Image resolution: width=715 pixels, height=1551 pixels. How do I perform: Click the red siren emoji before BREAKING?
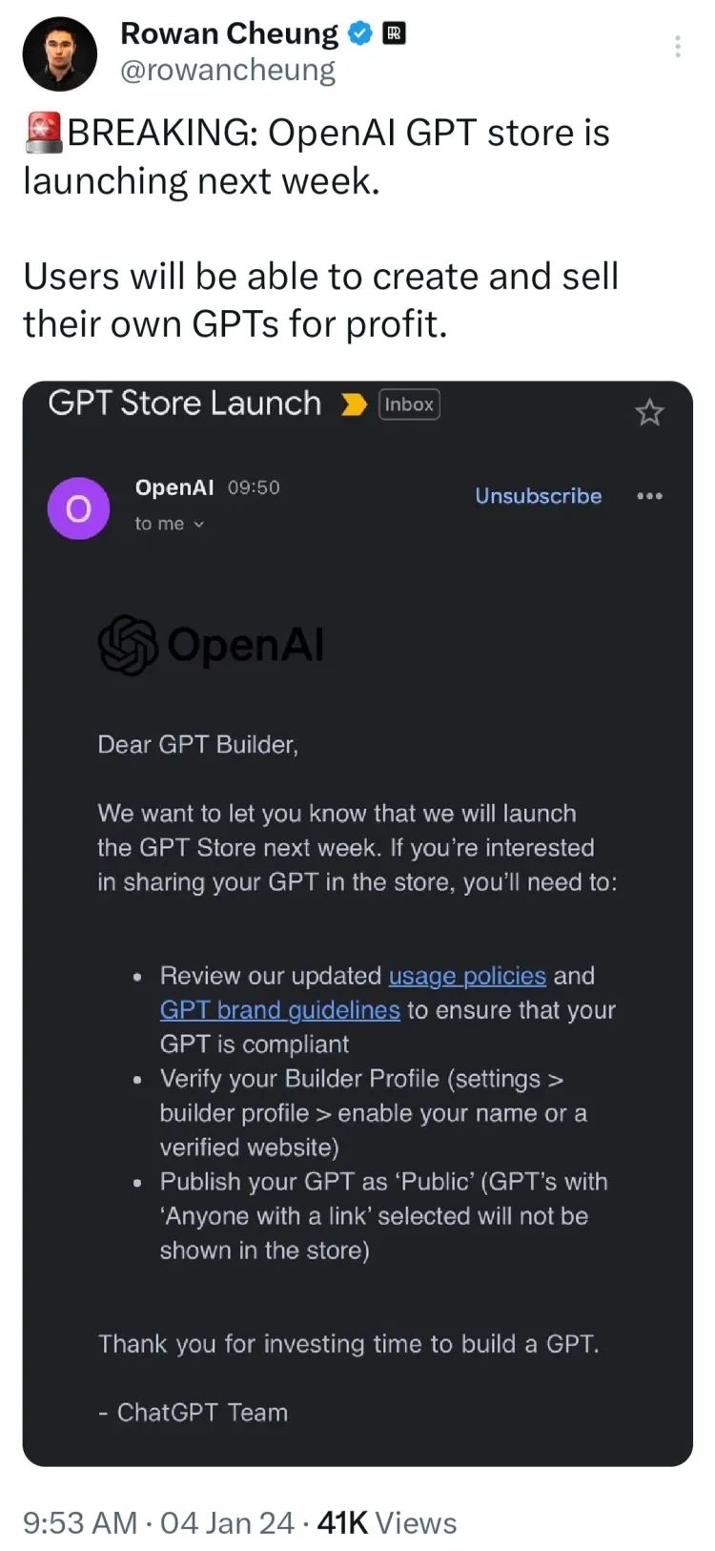[x=43, y=133]
